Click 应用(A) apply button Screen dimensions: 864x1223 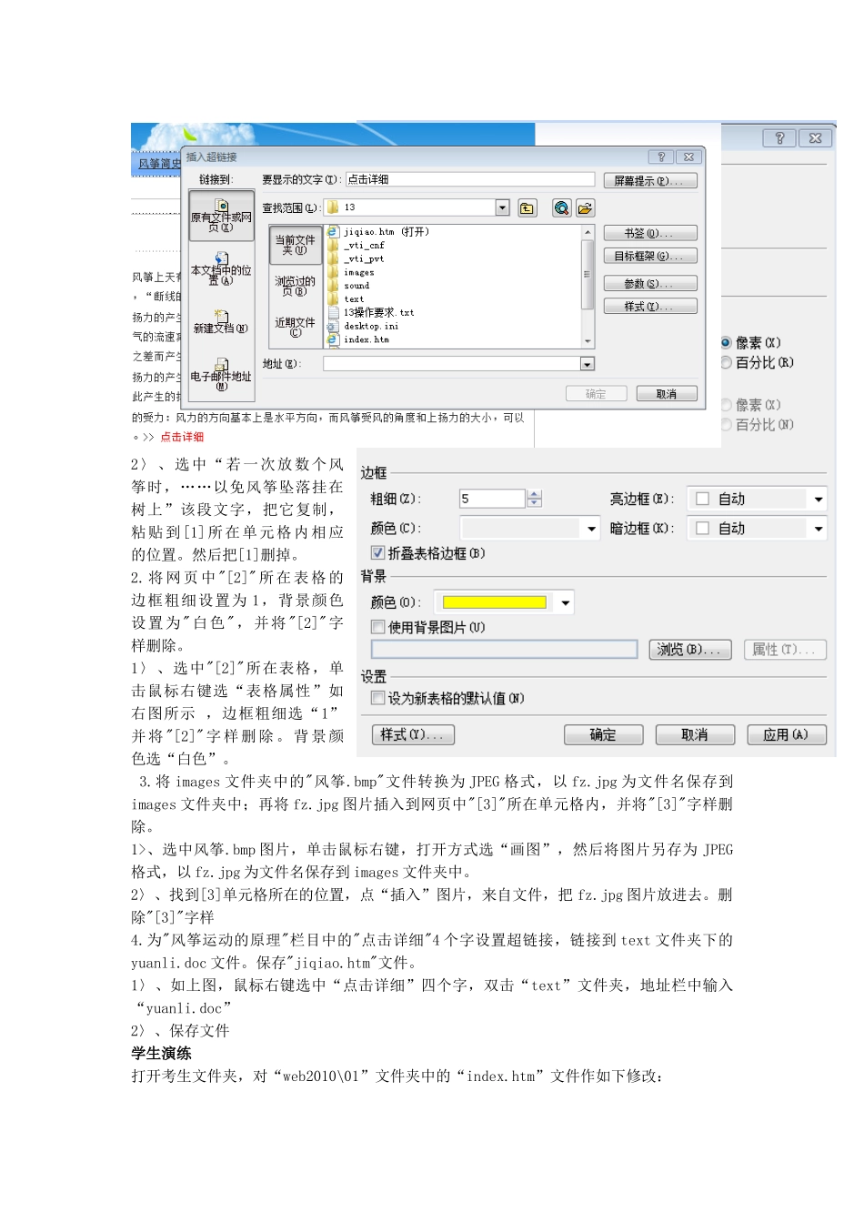pyautogui.click(x=787, y=734)
